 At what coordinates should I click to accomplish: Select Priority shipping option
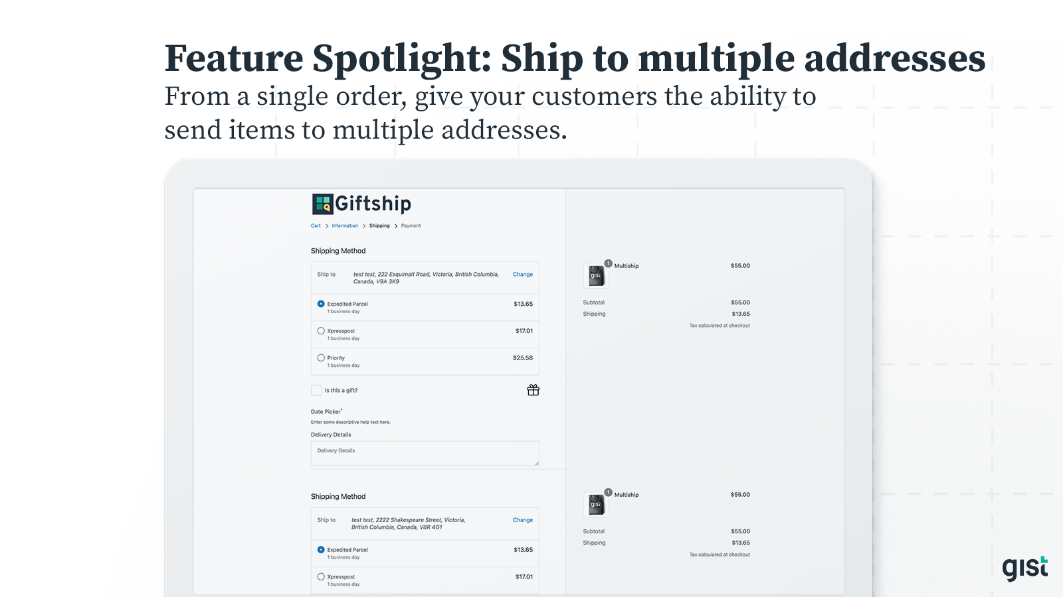pyautogui.click(x=321, y=358)
